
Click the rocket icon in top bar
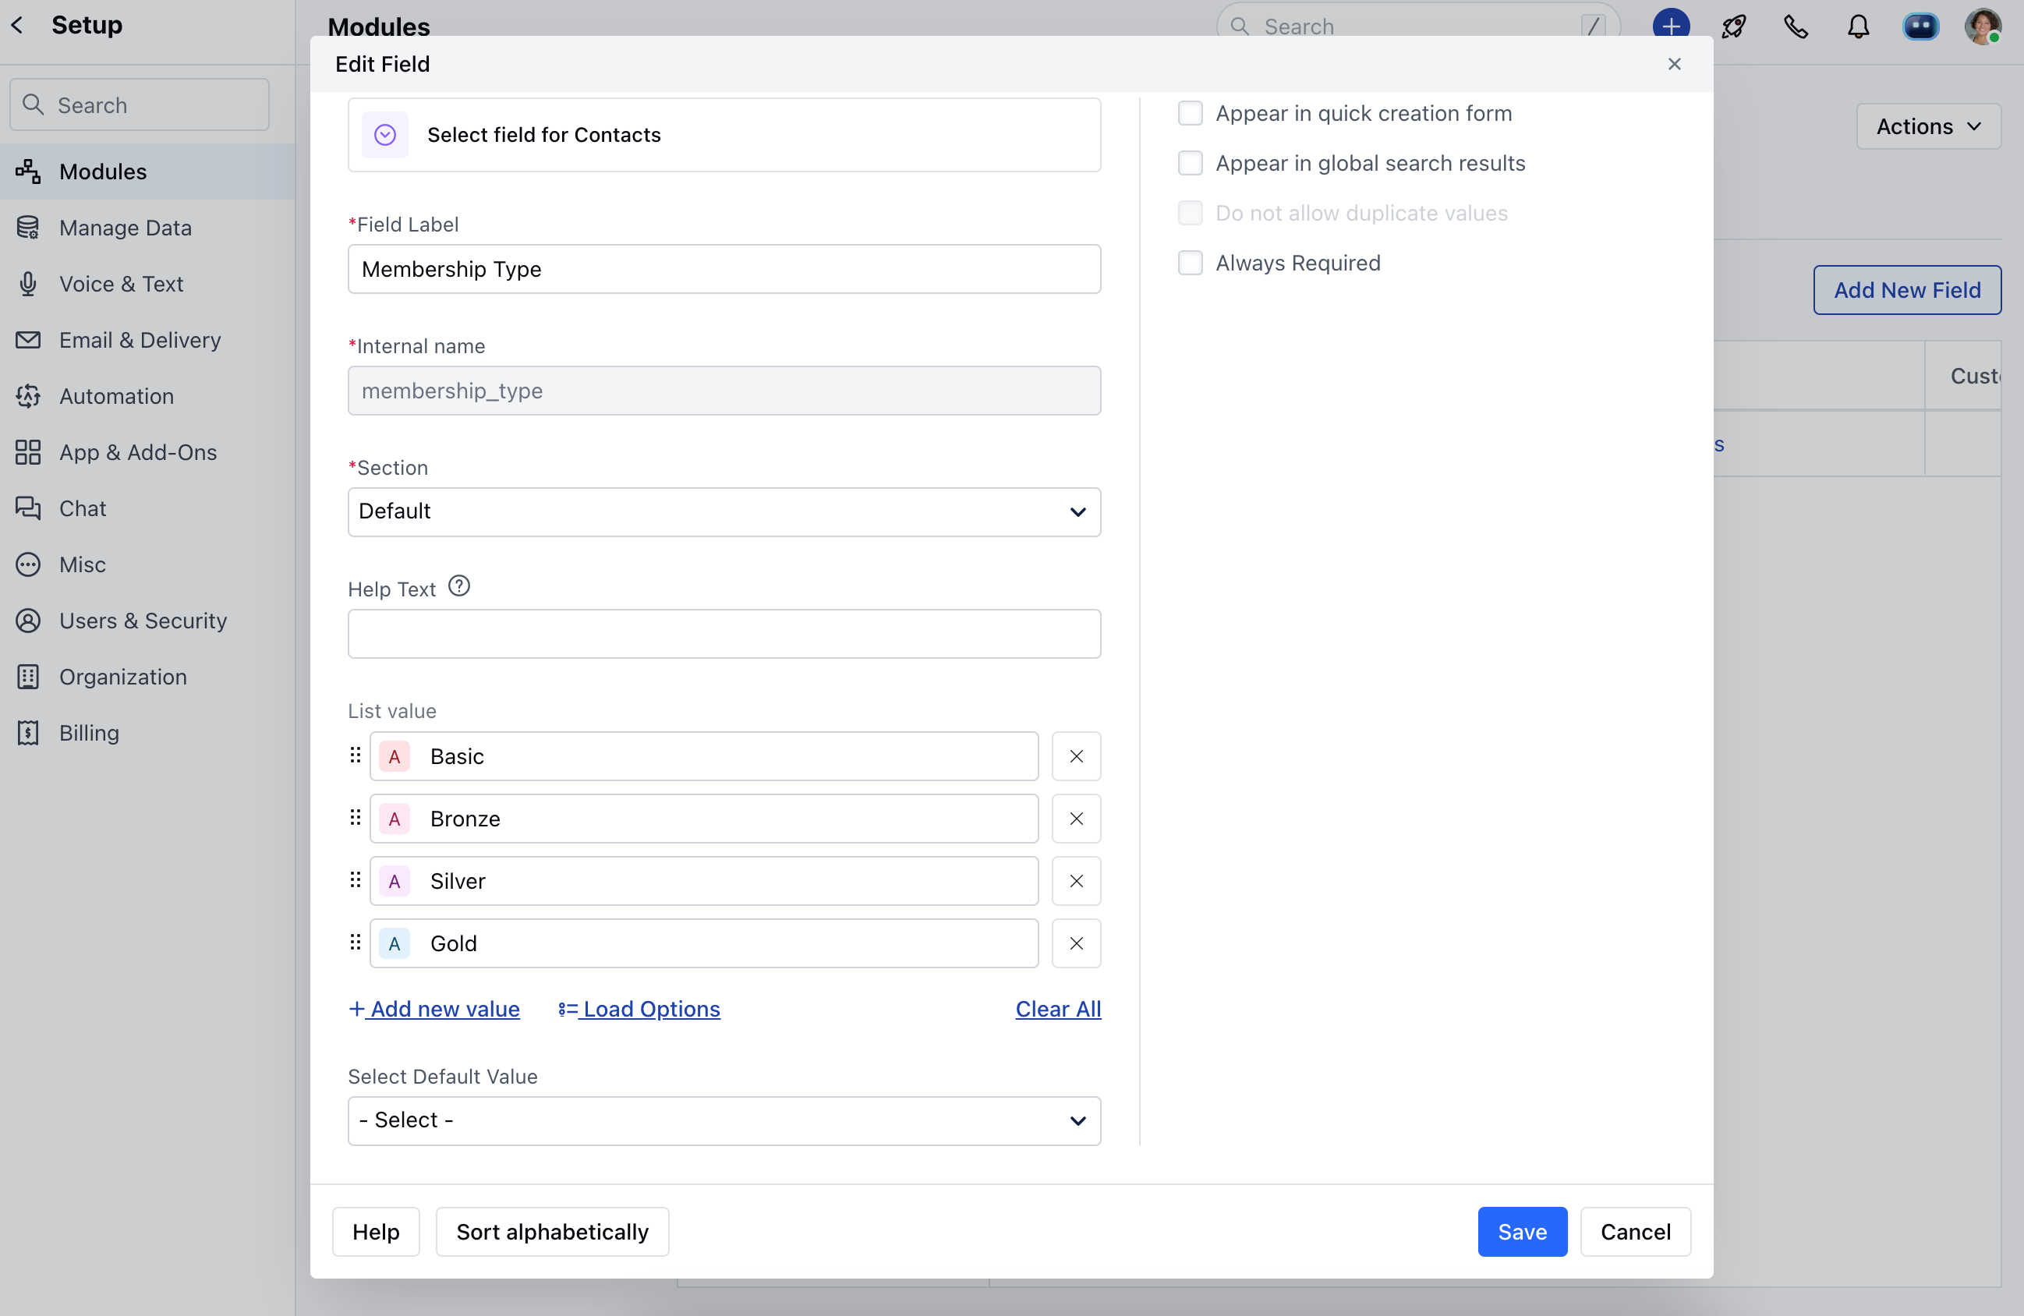(1733, 27)
